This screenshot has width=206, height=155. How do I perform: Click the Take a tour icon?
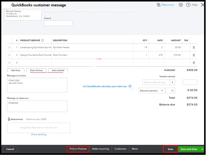pyautogui.click(x=159, y=5)
